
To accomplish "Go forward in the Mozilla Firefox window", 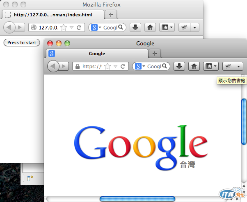I will [20, 27].
